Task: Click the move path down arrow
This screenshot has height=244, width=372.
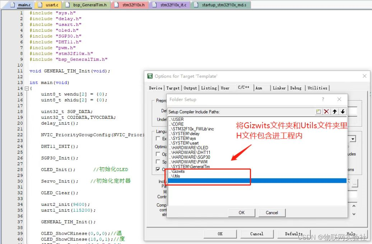Action: pos(343,112)
